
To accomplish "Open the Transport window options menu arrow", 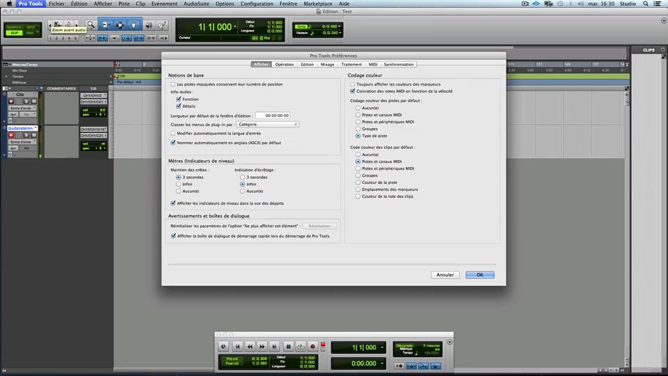I will (x=450, y=342).
